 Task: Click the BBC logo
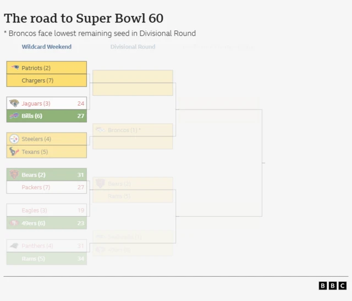tap(332, 286)
